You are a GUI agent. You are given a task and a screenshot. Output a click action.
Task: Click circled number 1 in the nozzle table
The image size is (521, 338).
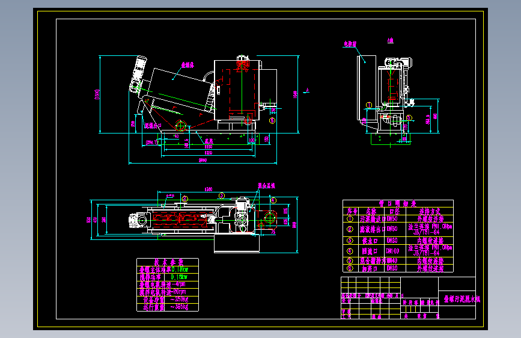pyautogui.click(x=350, y=218)
